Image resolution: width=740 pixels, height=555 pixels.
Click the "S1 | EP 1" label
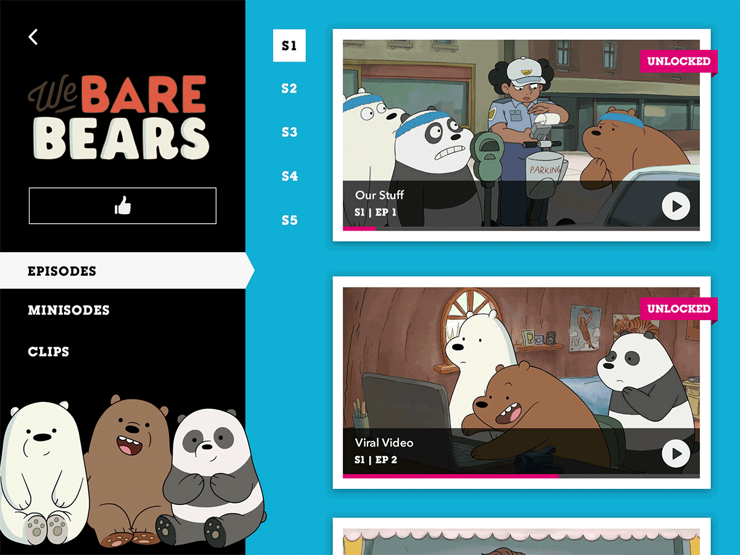376,212
